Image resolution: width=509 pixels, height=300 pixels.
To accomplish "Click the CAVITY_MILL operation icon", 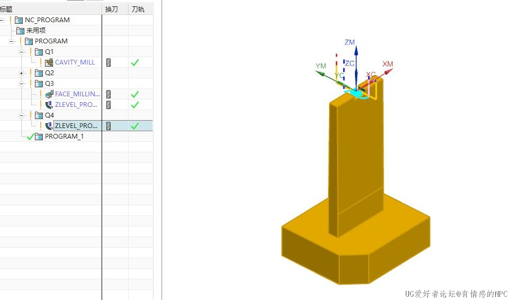I will (x=49, y=62).
